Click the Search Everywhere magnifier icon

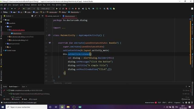[x=100, y=9]
